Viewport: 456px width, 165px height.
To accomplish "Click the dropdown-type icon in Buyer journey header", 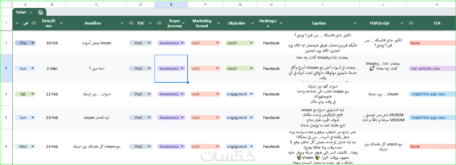I will coord(159,23).
